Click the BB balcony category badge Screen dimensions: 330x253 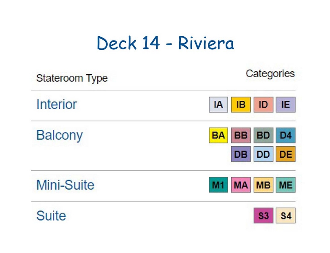tap(241, 135)
